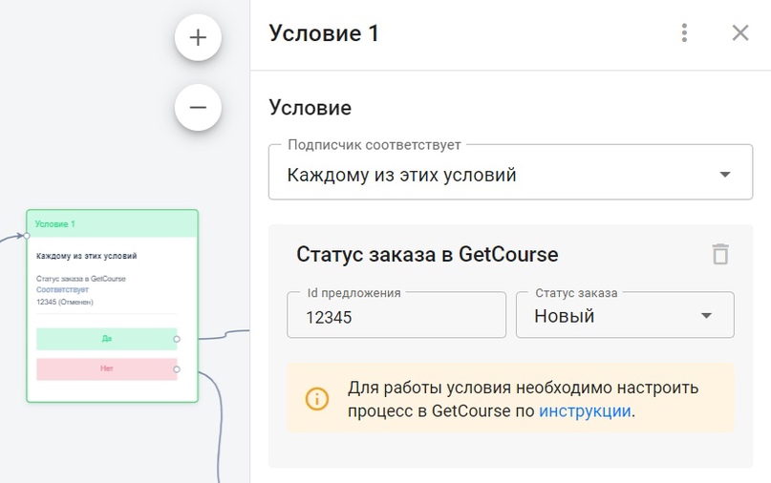Screen dimensions: 771x483
Task: Click the Нет branch in the node
Action: click(107, 368)
